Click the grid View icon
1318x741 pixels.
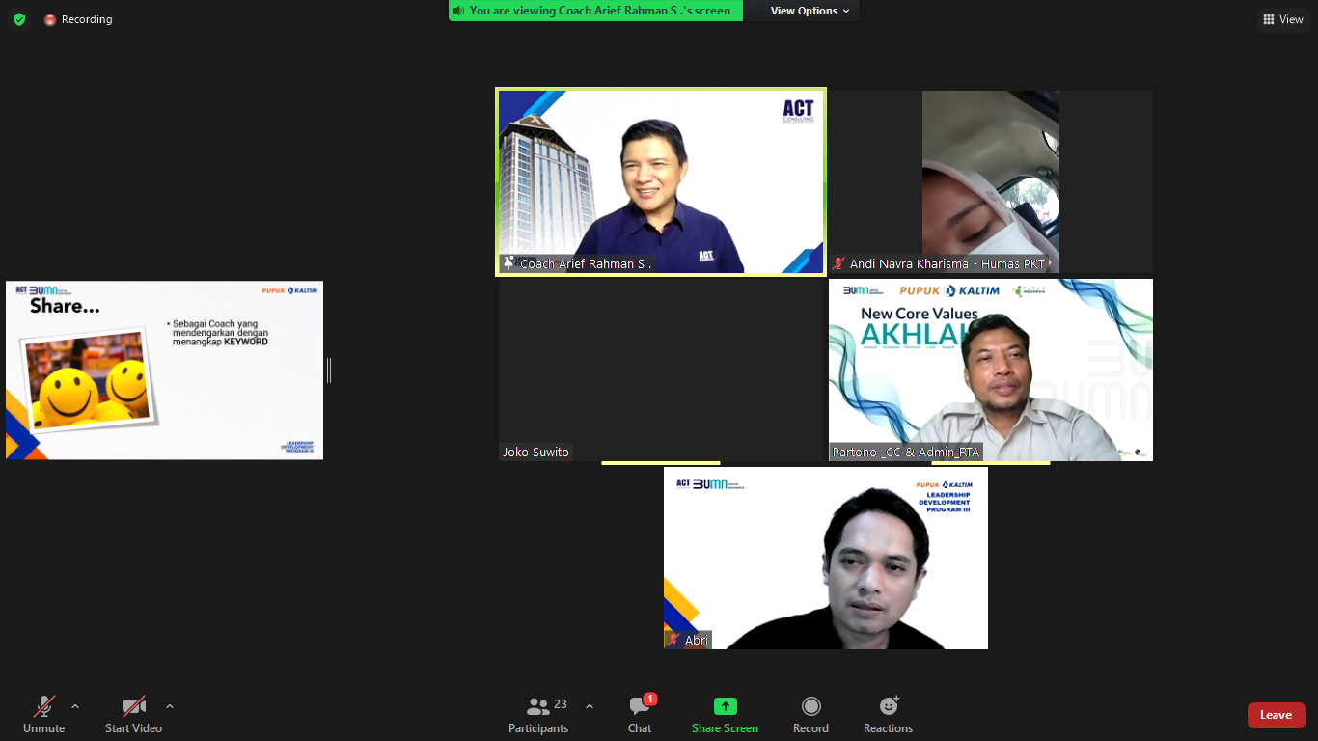click(1269, 19)
